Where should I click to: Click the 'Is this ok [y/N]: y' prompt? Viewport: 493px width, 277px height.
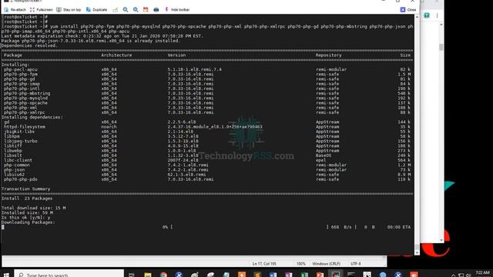[25, 217]
